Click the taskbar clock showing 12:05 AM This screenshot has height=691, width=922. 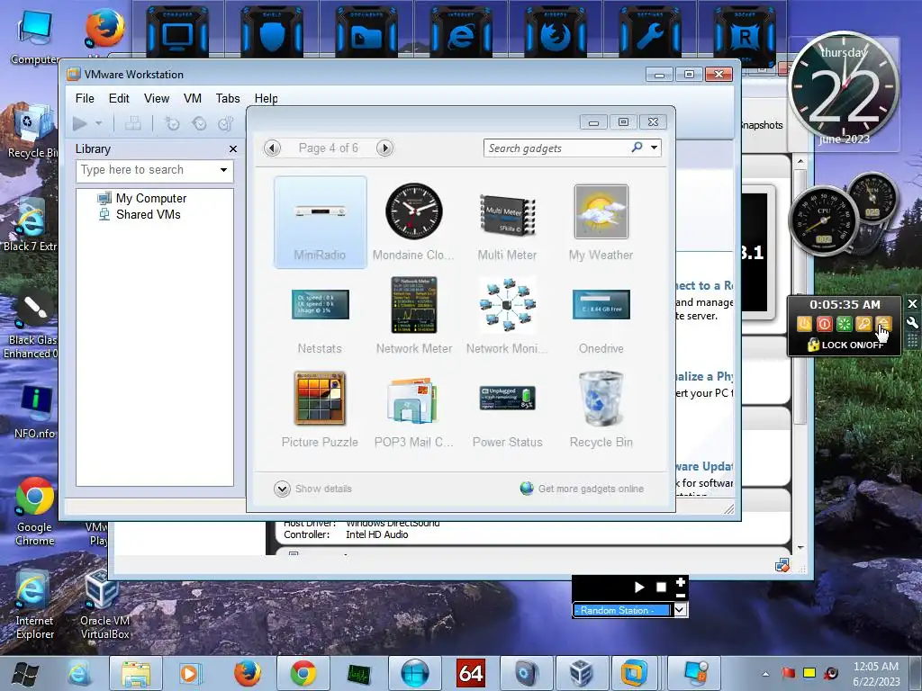876,673
